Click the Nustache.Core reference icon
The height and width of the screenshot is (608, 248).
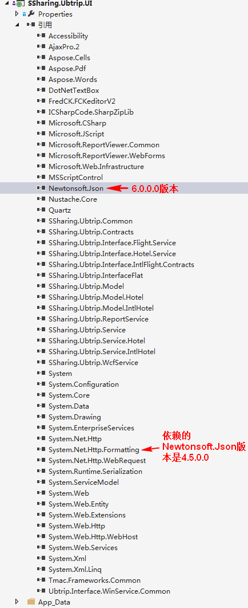click(x=41, y=199)
